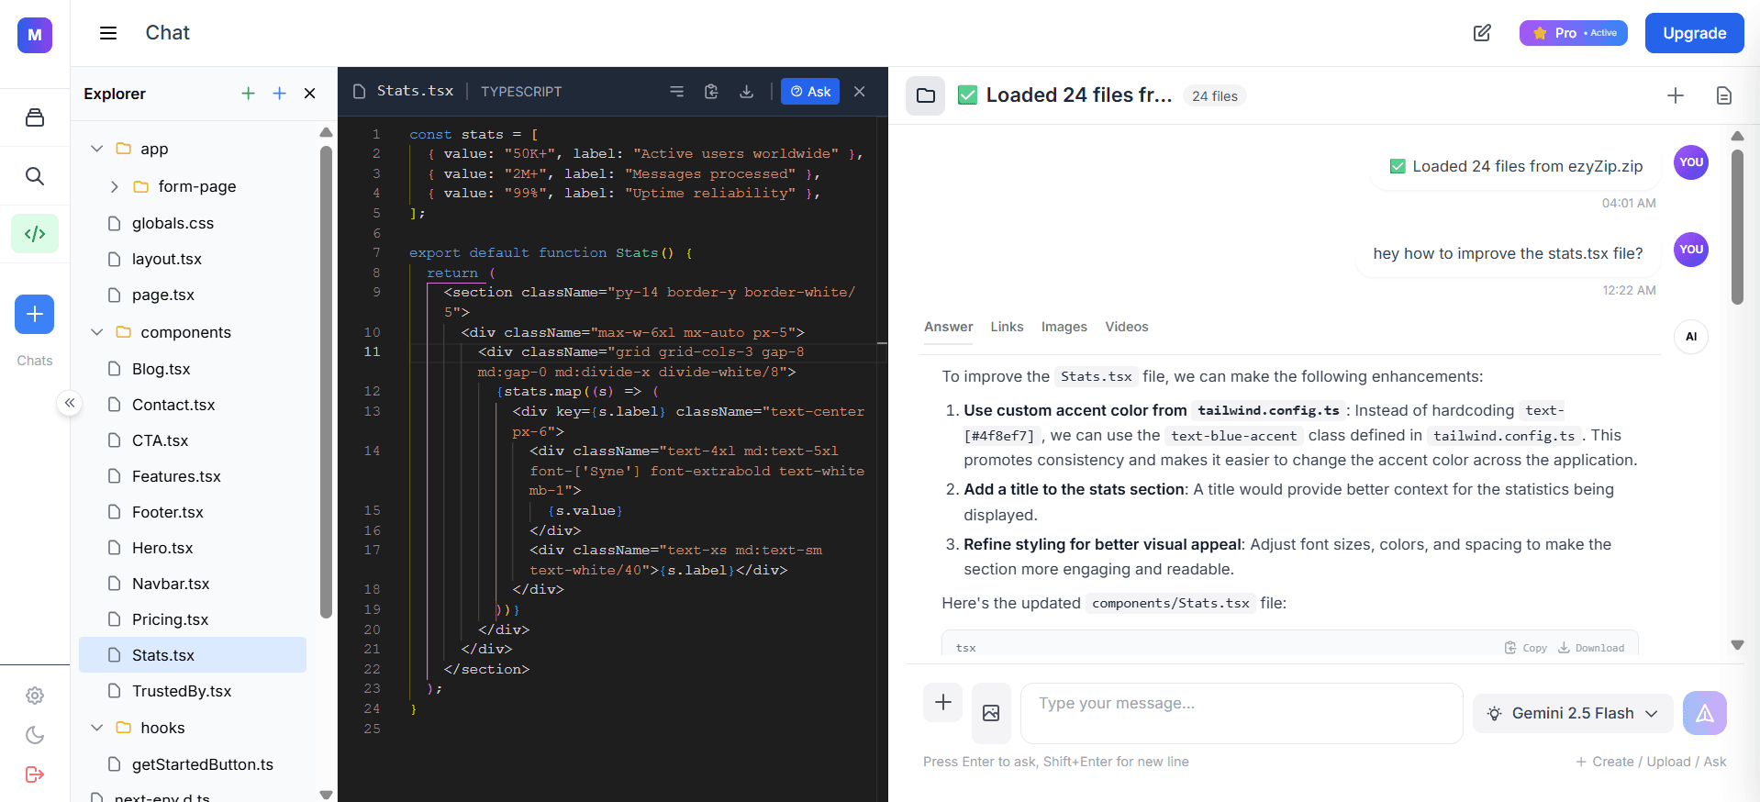Toggle word wrap lines icon in editor
This screenshot has height=802, width=1760.
(677, 92)
